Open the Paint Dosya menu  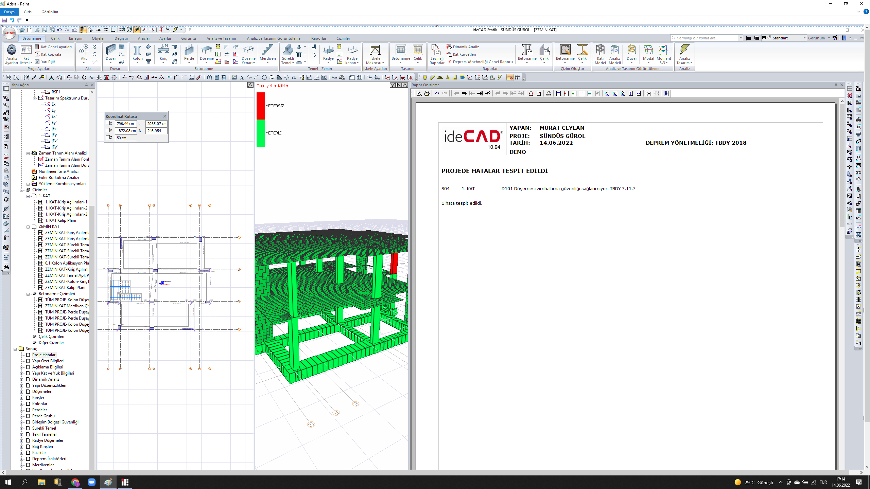[9, 12]
